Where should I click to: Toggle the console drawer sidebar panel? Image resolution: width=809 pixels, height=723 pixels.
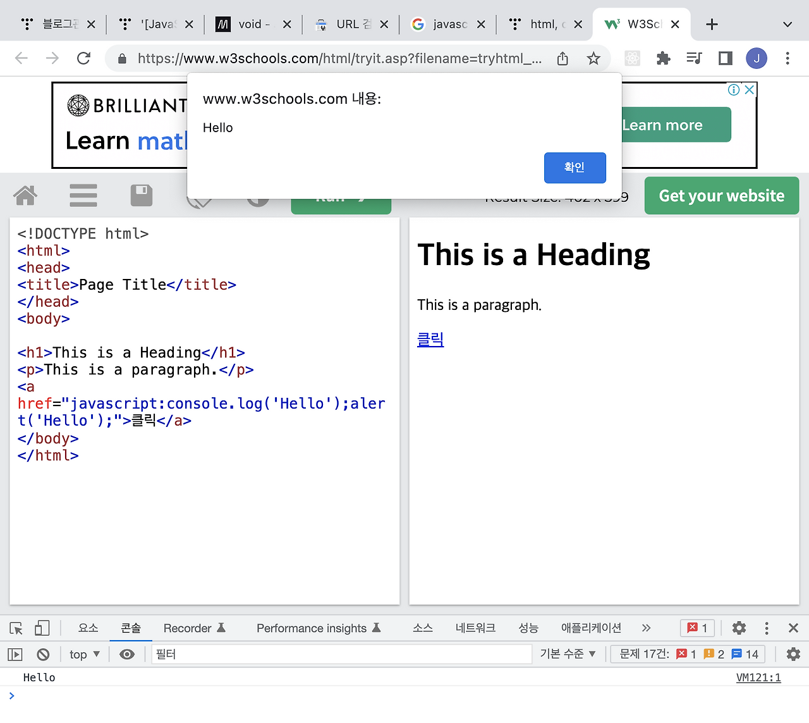15,654
